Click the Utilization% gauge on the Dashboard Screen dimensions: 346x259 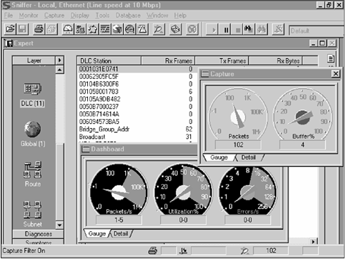[x=183, y=190]
